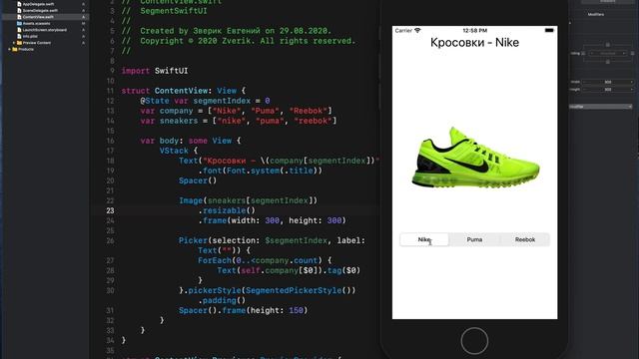Click line number 23 in the gutter
Screen dimensions: 639x359
[111, 210]
